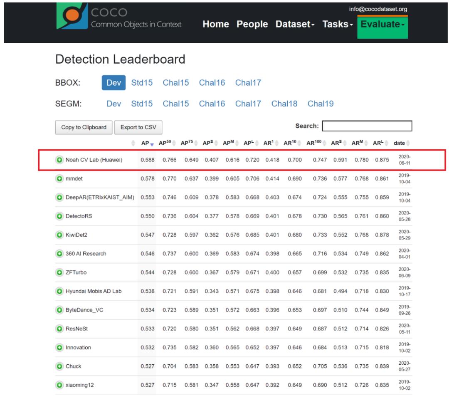The height and width of the screenshot is (398, 449).
Task: Click plus icon next to ZFTurbo
Action: point(60,272)
